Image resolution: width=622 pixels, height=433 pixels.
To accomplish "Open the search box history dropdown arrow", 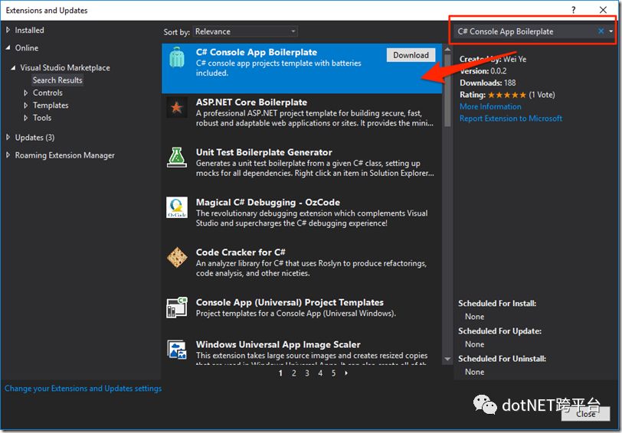I will pyautogui.click(x=611, y=31).
